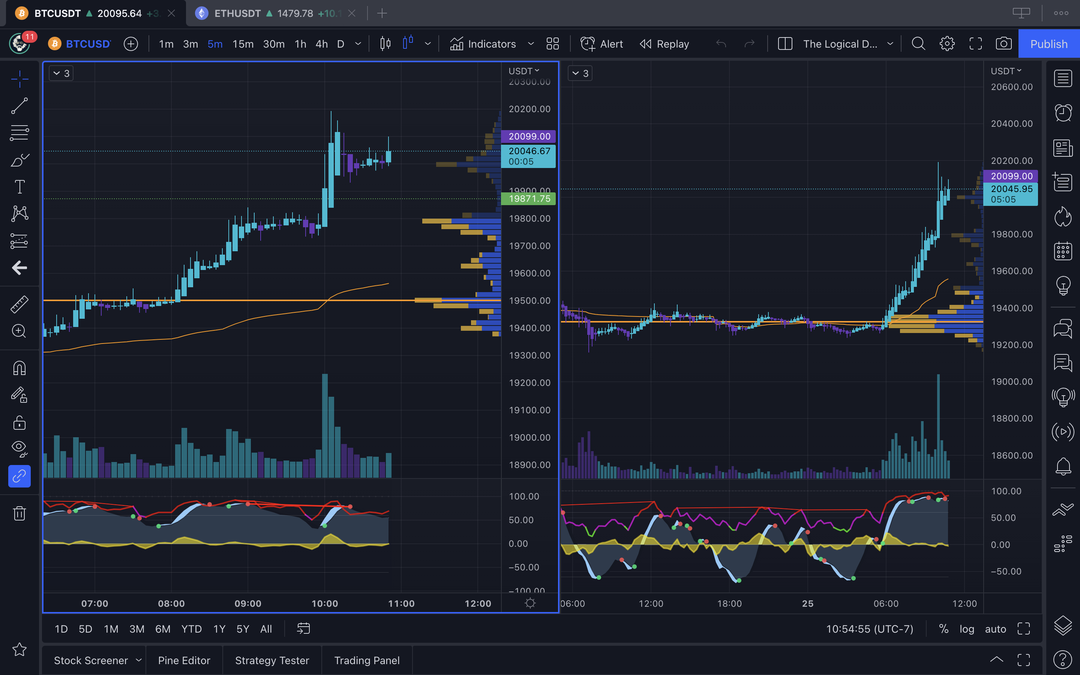This screenshot has height=675, width=1080.
Task: Click the trash remove drawings icon
Action: [19, 513]
